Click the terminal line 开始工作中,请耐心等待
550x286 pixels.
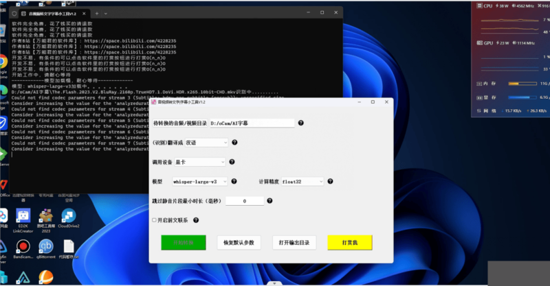41,75
